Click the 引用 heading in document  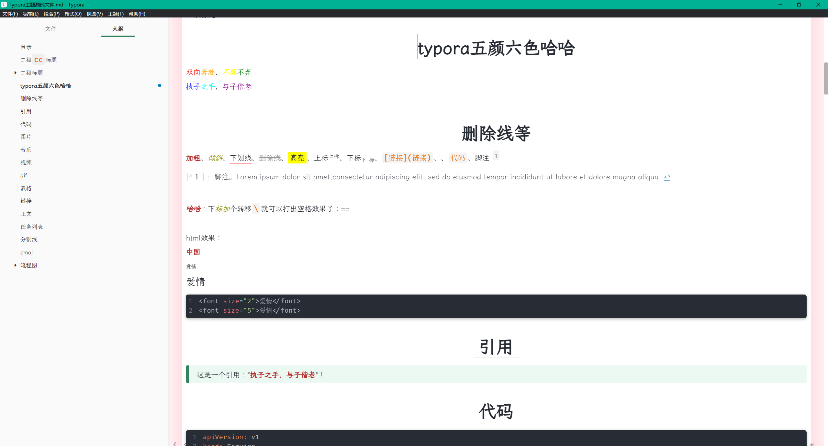tap(496, 347)
